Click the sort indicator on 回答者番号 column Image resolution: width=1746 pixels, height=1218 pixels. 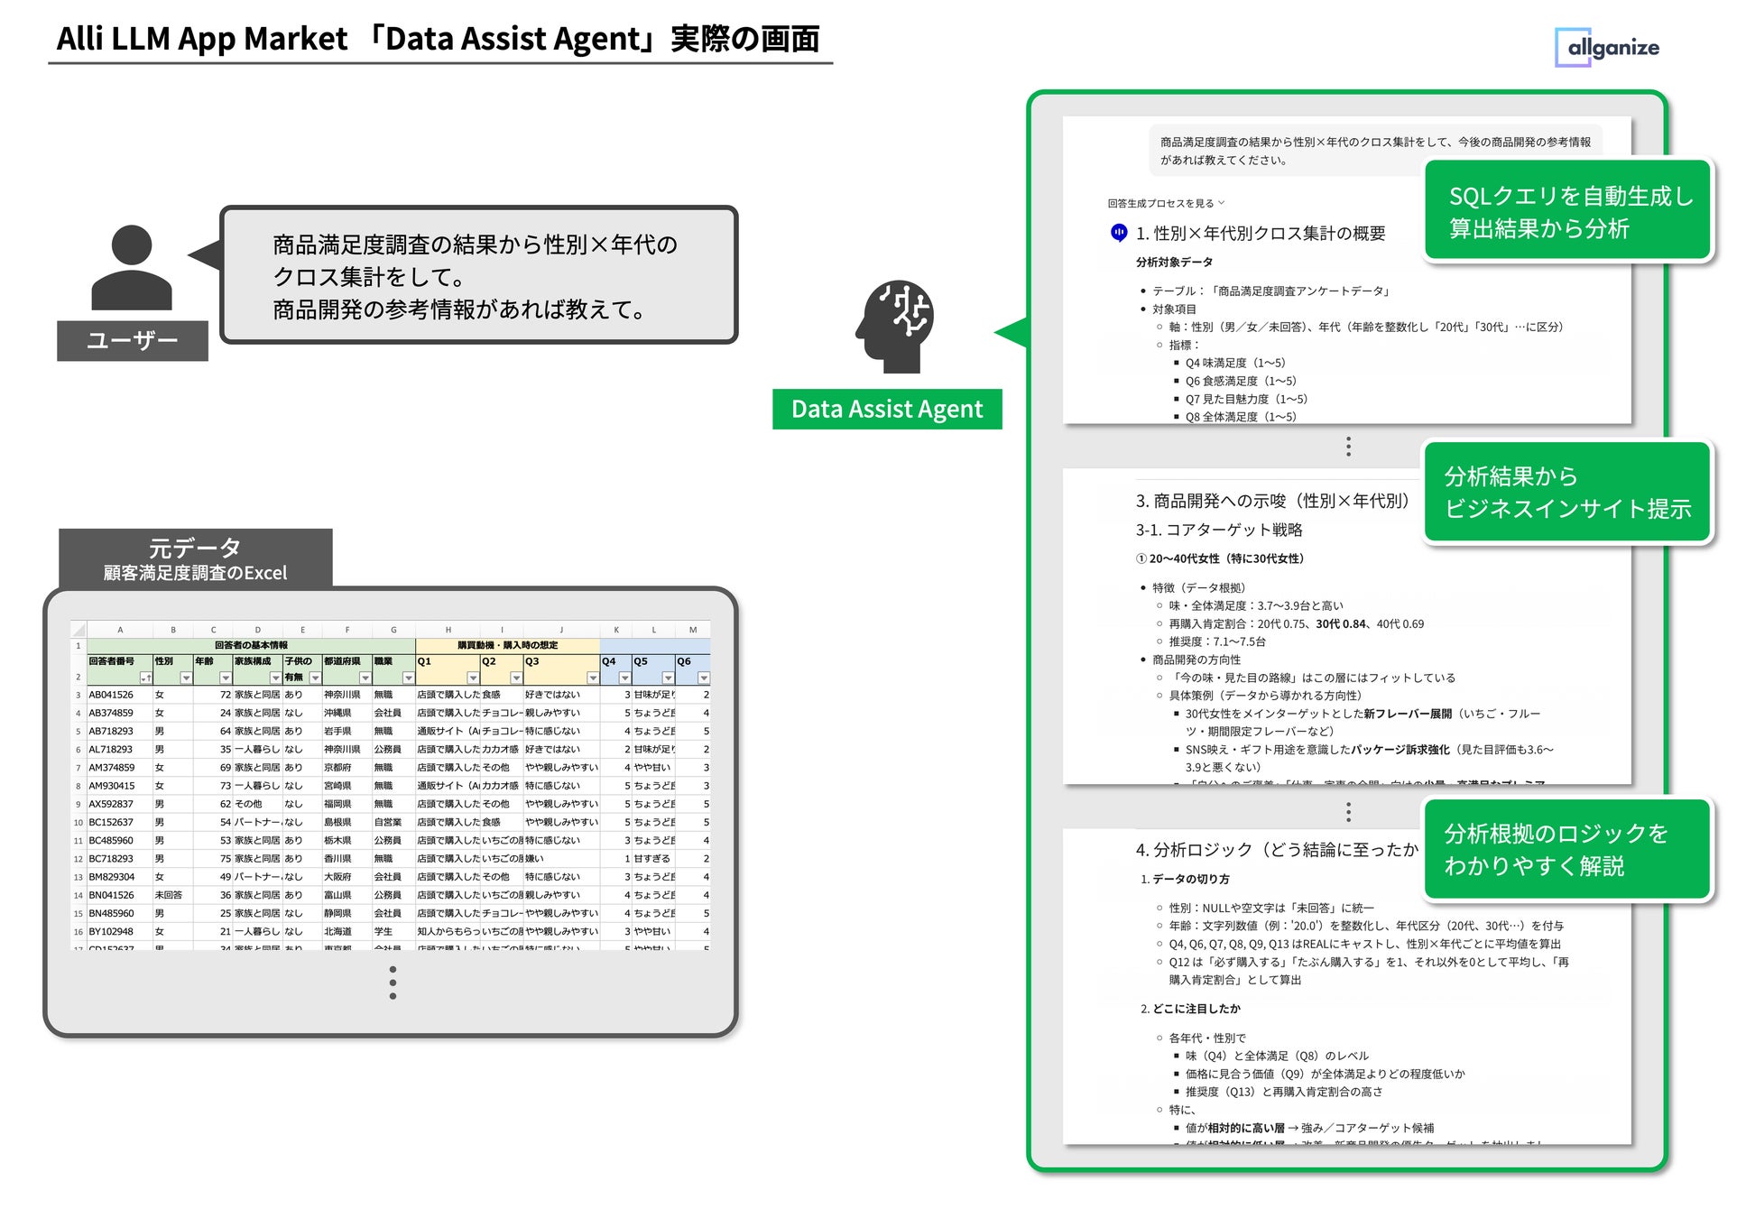tap(146, 677)
